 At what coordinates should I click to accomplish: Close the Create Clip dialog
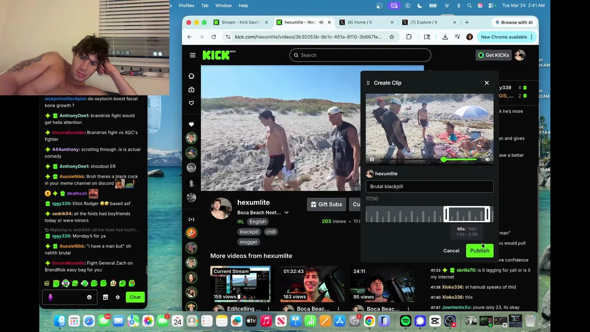pos(486,83)
